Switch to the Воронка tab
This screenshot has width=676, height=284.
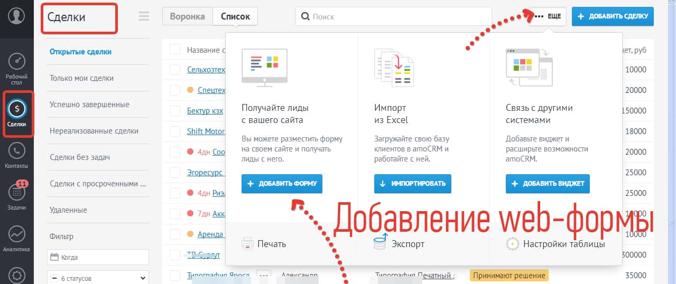tap(187, 16)
